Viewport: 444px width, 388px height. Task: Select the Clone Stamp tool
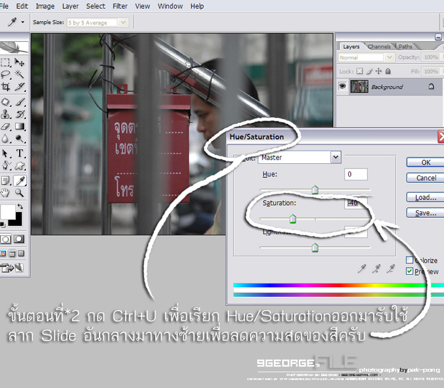[5, 114]
